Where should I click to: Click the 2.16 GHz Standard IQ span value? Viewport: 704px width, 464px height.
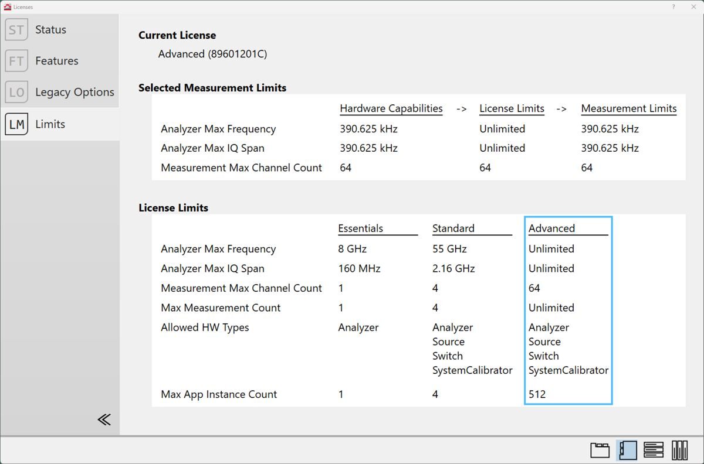[453, 269]
